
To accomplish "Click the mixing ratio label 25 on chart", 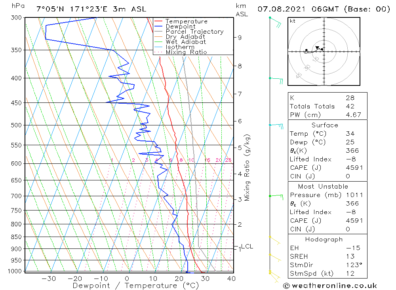I will [x=228, y=160].
